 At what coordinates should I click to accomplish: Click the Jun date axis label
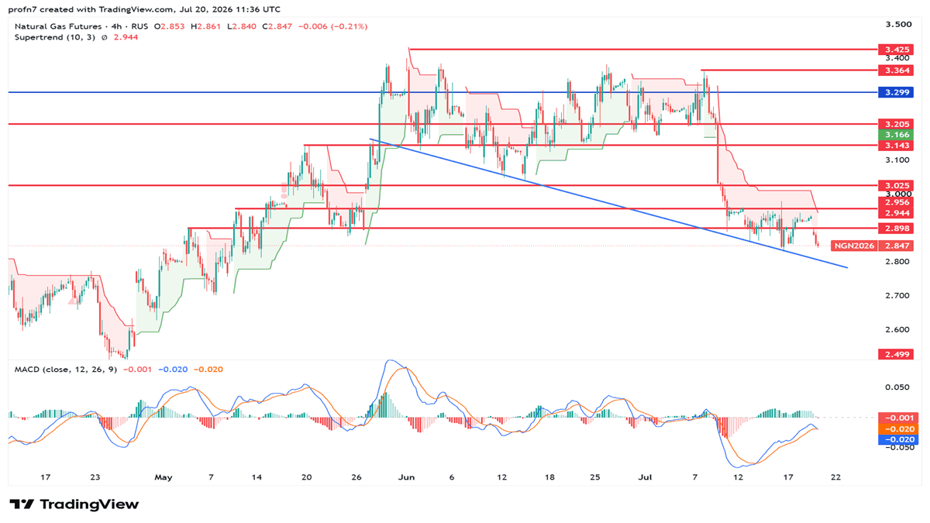tap(405, 477)
